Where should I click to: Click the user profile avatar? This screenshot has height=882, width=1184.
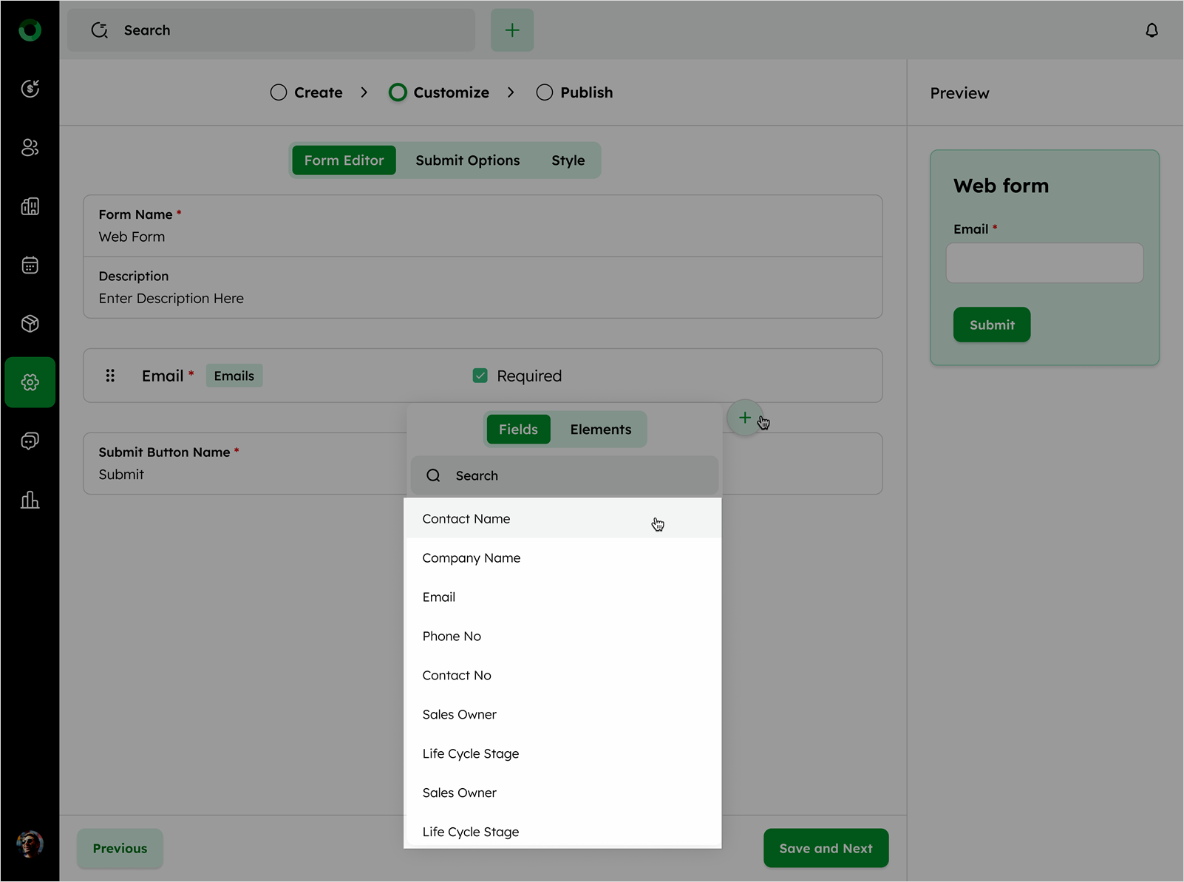click(x=30, y=844)
